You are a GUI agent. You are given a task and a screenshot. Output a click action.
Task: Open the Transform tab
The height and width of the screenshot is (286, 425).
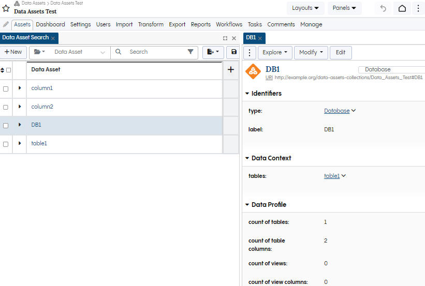coord(151,24)
